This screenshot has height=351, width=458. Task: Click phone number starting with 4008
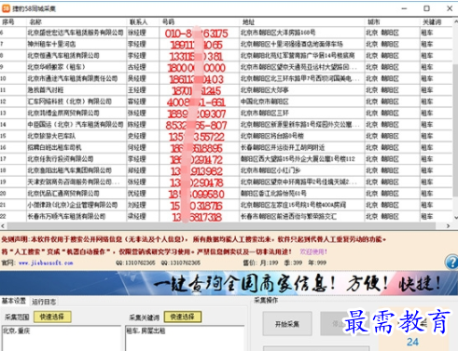click(196, 102)
